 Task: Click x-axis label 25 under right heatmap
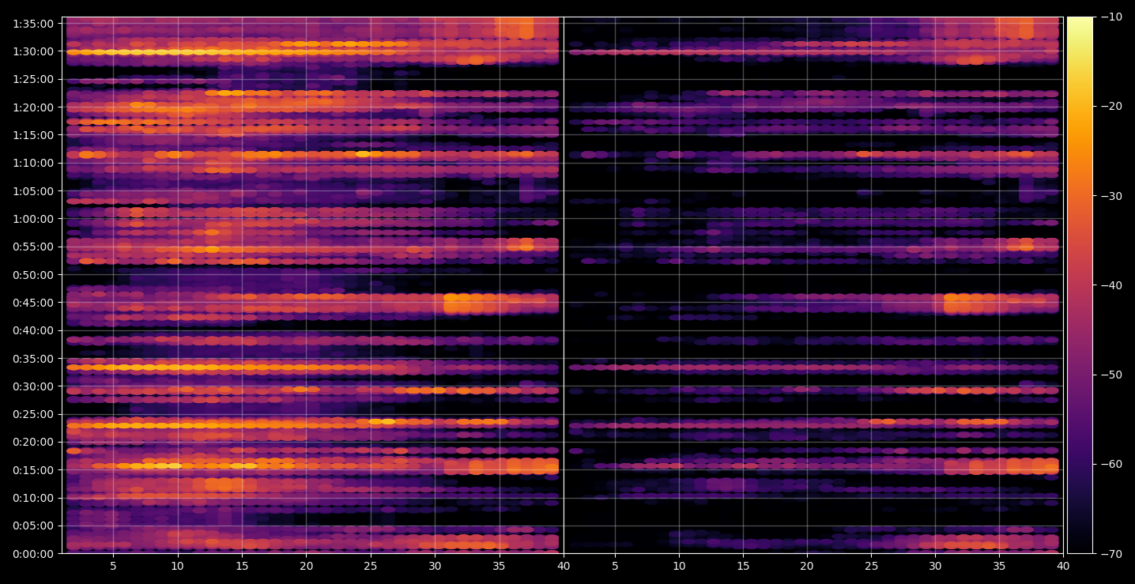pyautogui.click(x=871, y=566)
